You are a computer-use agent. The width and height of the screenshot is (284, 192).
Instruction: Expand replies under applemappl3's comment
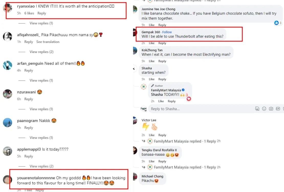coord(41,166)
